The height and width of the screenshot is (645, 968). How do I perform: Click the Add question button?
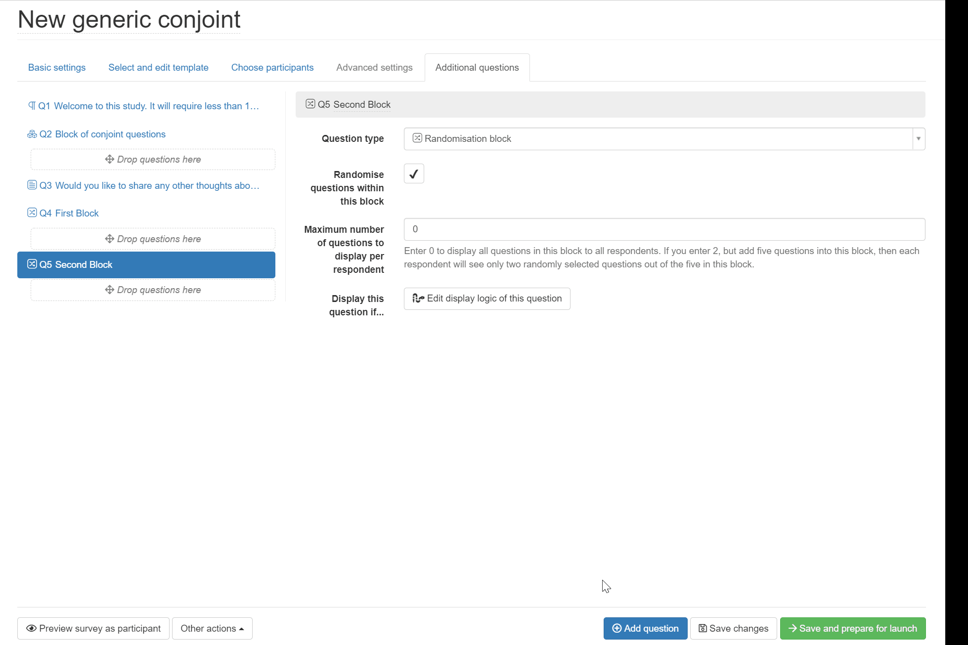coord(645,628)
